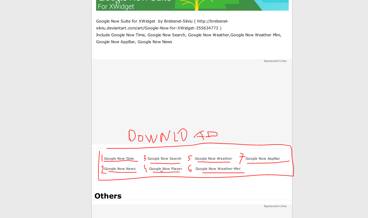Click the 'Google Now AppBar, Google Now News' description line
This screenshot has width=368, height=218.
point(134,42)
